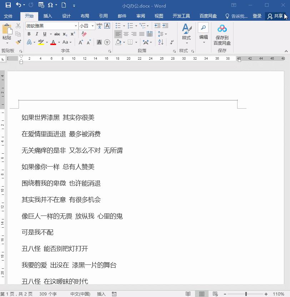The width and height of the screenshot is (290, 297).
Task: Toggle italic formatting
Action: [37, 34]
